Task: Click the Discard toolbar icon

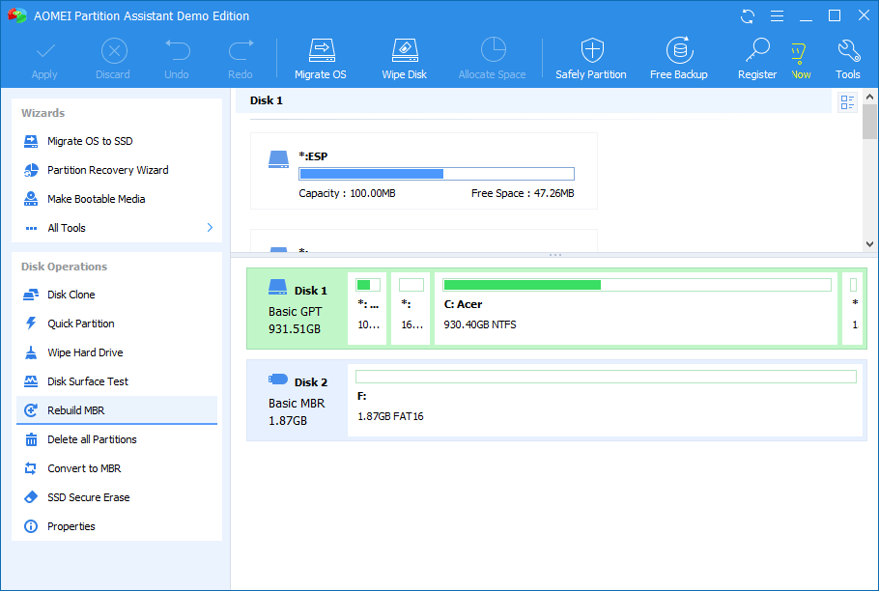Action: click(114, 51)
